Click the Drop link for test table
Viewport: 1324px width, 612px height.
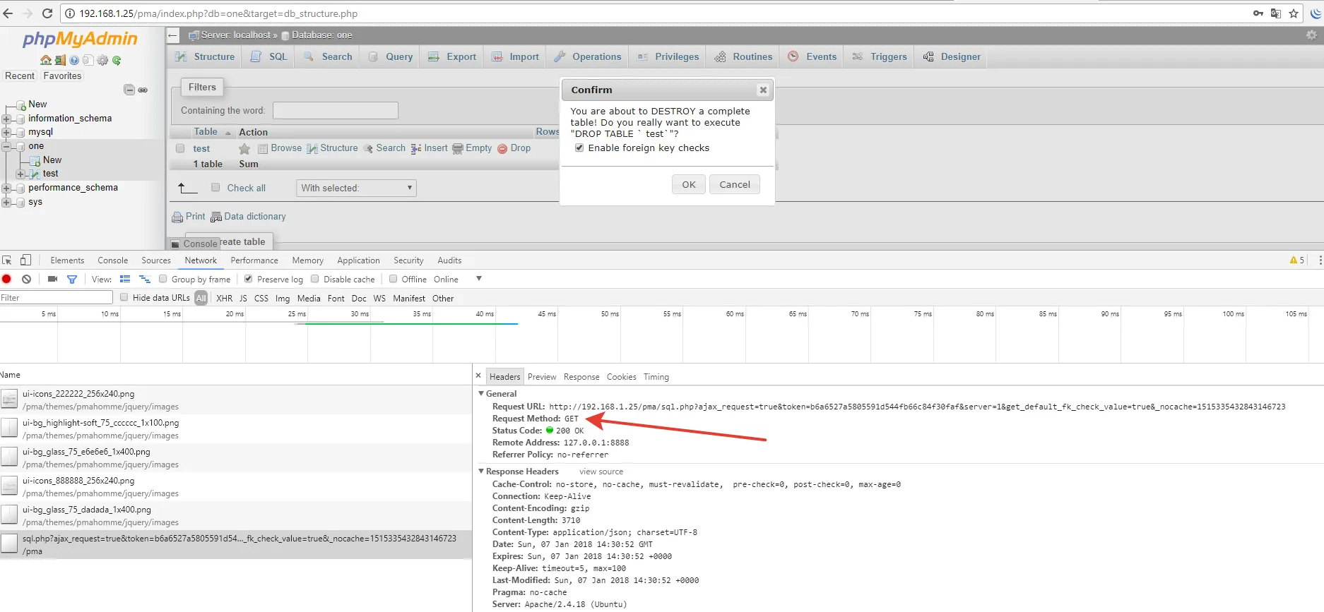pos(514,148)
